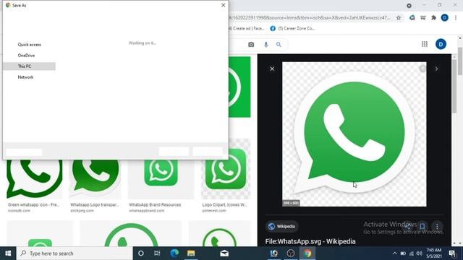Open the Chrome three-dot menu
Screen dimensions: 463x260
tap(456, 17)
